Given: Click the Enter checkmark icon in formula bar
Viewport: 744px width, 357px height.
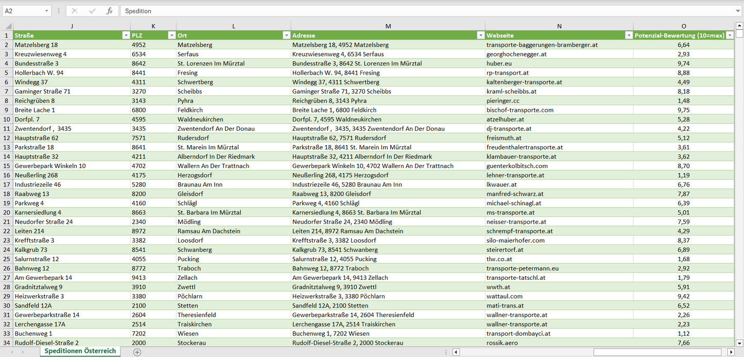Looking at the screenshot, I should click(92, 11).
